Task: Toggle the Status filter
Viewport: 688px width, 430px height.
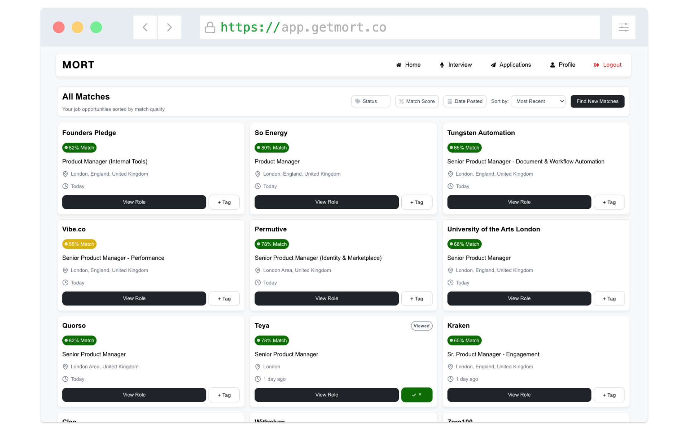Action: [371, 101]
